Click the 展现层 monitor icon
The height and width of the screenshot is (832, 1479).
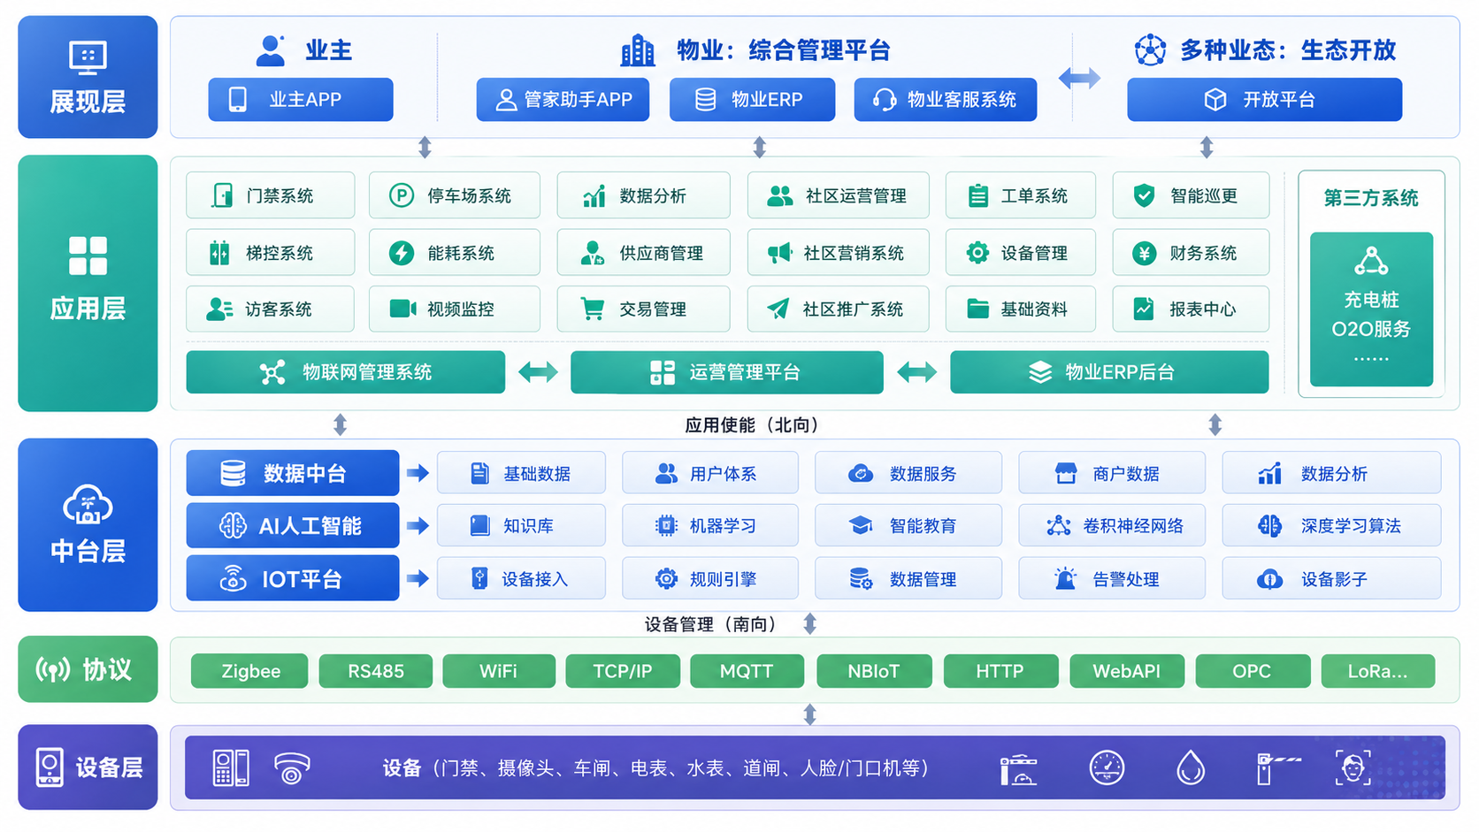click(88, 58)
